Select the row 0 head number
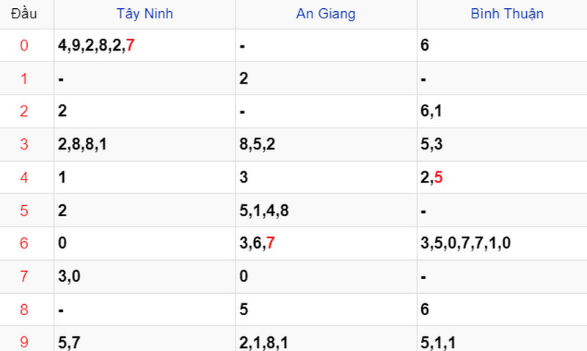This screenshot has height=351, width=587. pyautogui.click(x=24, y=46)
